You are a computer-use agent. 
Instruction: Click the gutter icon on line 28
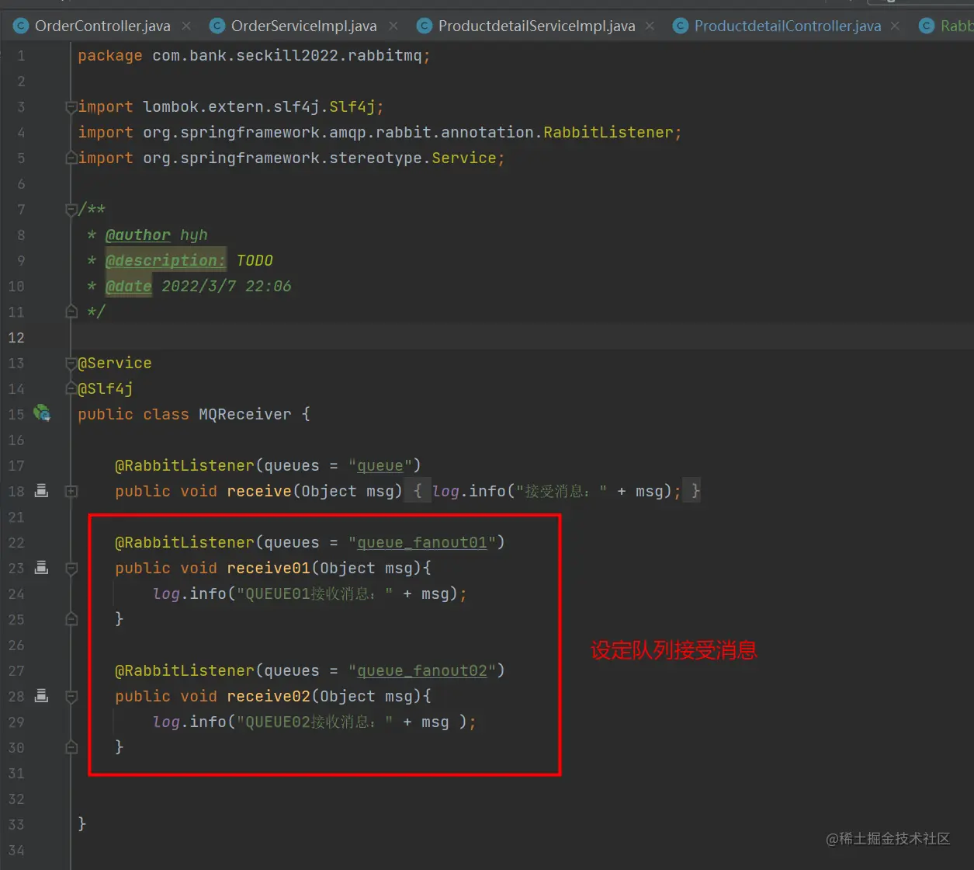pos(42,696)
